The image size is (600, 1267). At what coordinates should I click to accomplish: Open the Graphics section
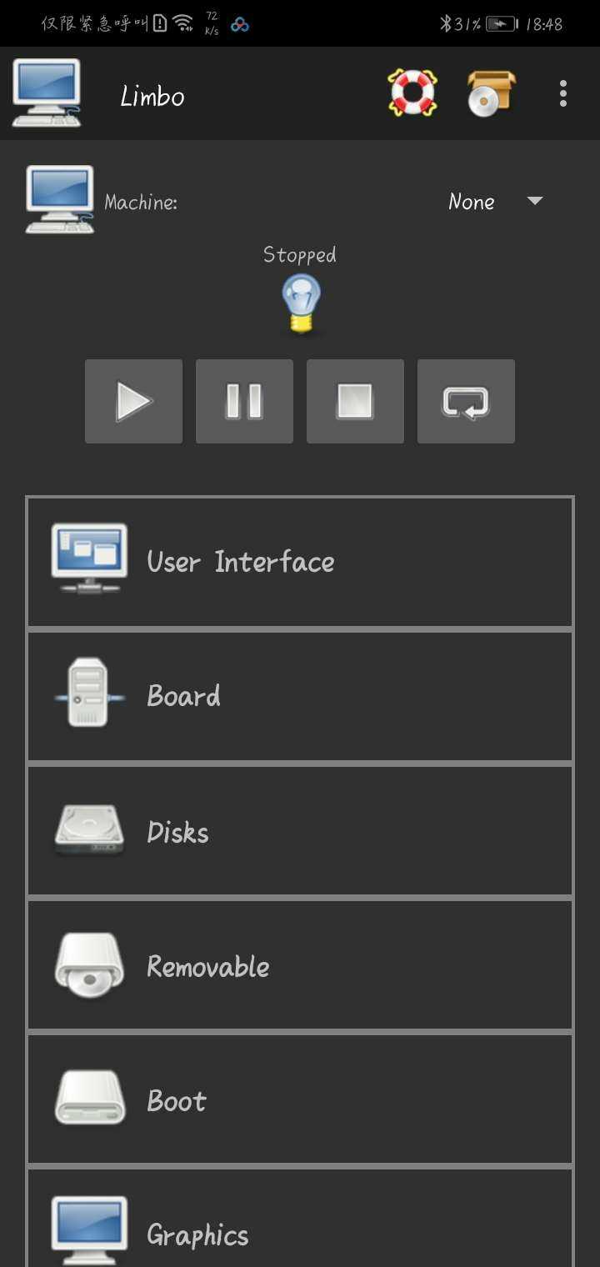point(300,1219)
